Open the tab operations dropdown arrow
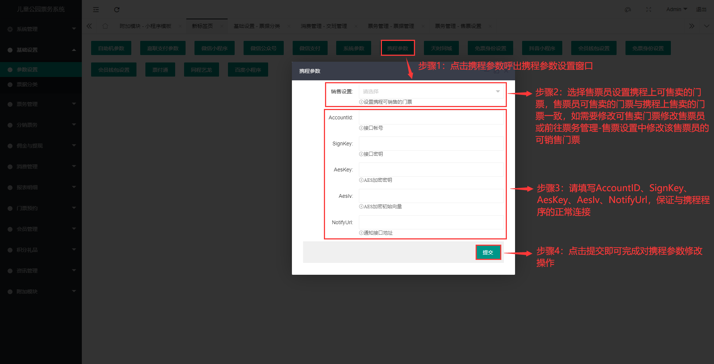Image resolution: width=714 pixels, height=364 pixels. (707, 26)
